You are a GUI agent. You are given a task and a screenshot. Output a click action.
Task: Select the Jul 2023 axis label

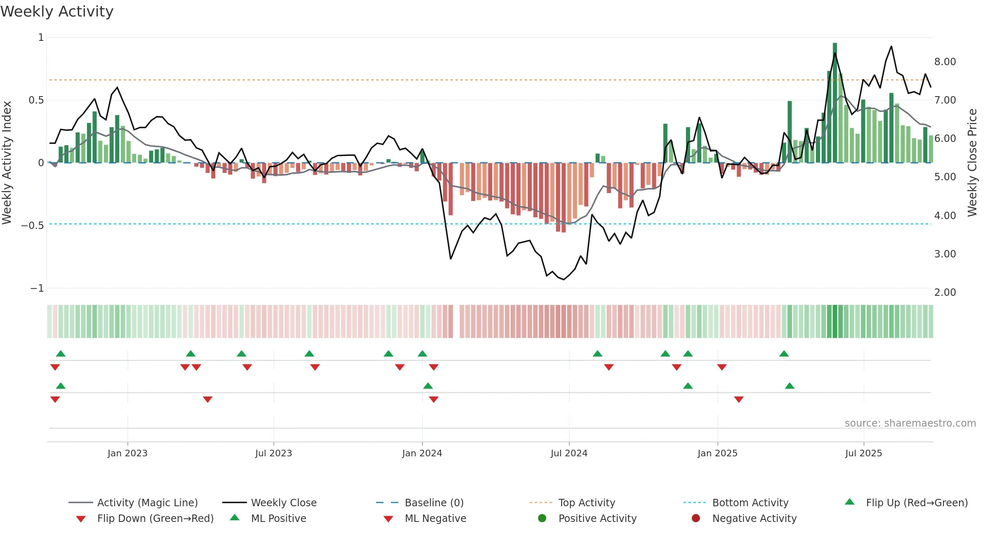pos(273,453)
